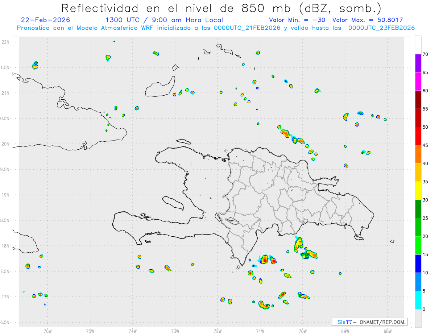Select the 'Valor Min. = -30' text
This screenshot has height=336, width=435.
[x=297, y=20]
